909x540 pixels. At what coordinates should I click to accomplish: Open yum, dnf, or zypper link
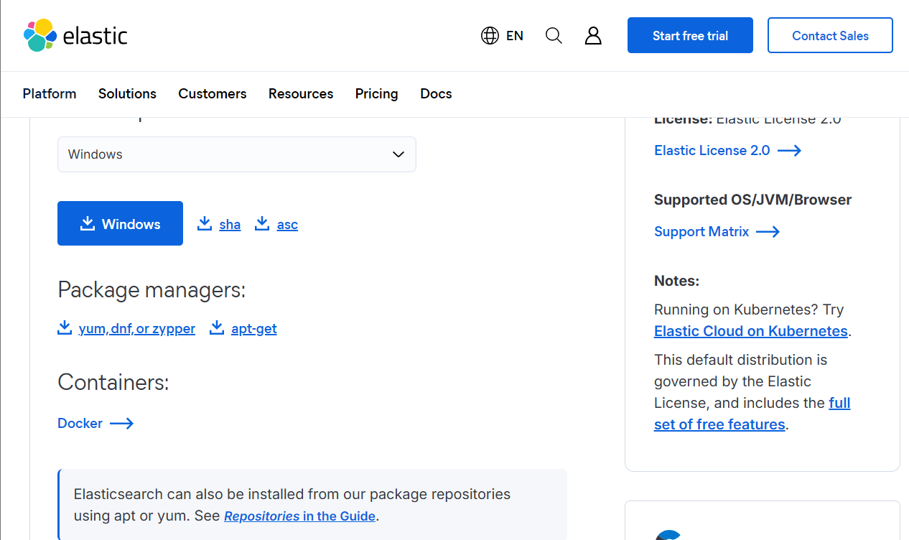(x=137, y=329)
